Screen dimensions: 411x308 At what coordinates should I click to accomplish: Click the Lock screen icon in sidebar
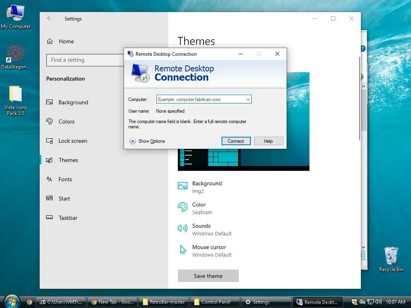49,141
